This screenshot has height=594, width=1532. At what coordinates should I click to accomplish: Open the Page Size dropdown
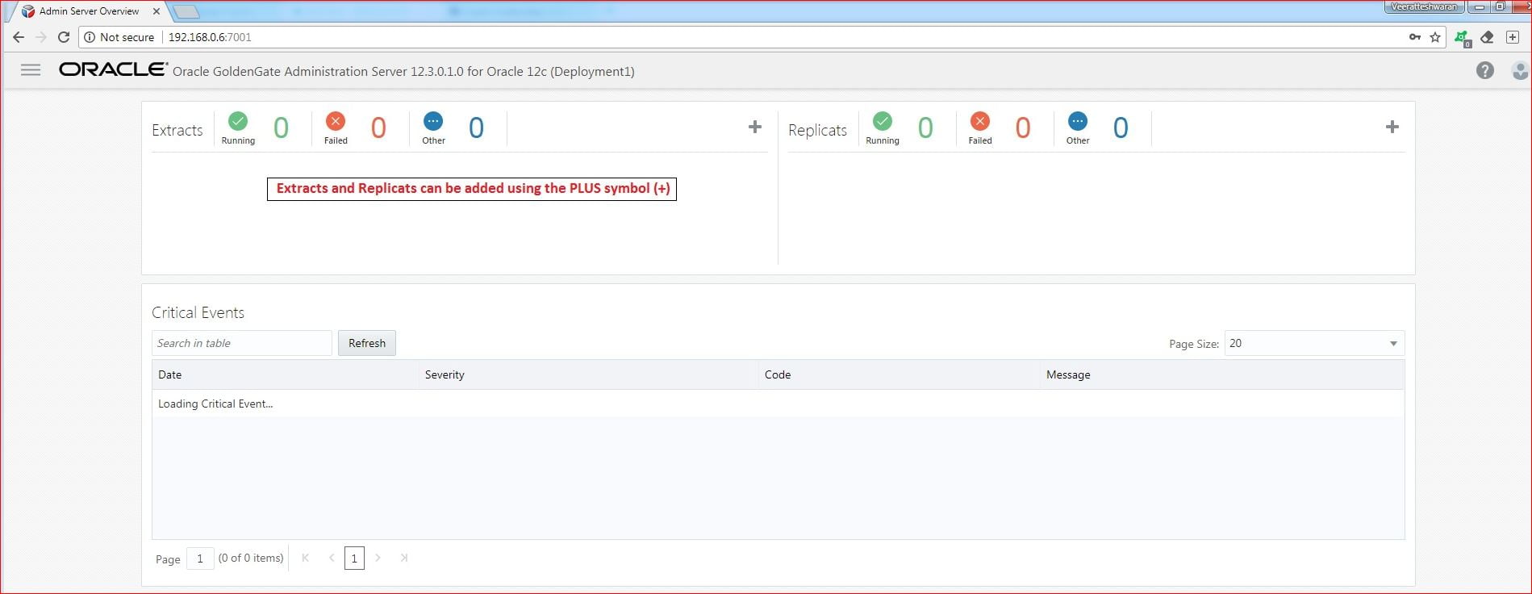(x=1314, y=343)
